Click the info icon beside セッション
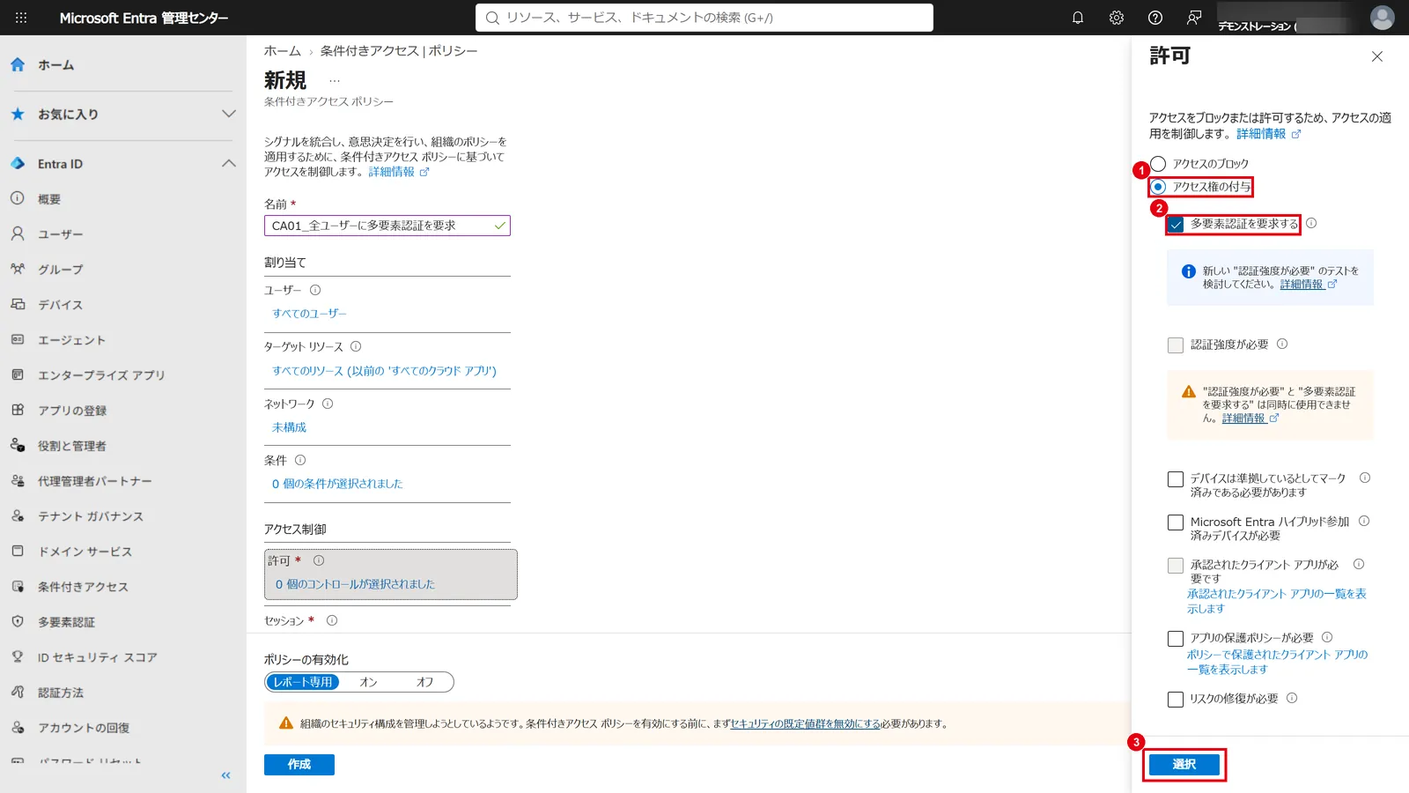Viewport: 1409px width, 793px height. tap(332, 620)
